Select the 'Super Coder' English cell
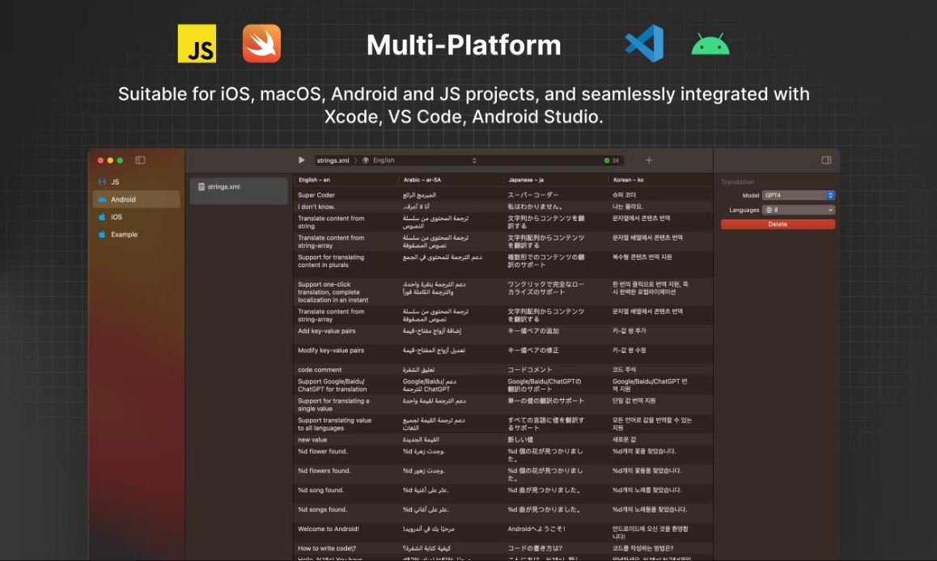937x561 pixels. click(x=316, y=195)
